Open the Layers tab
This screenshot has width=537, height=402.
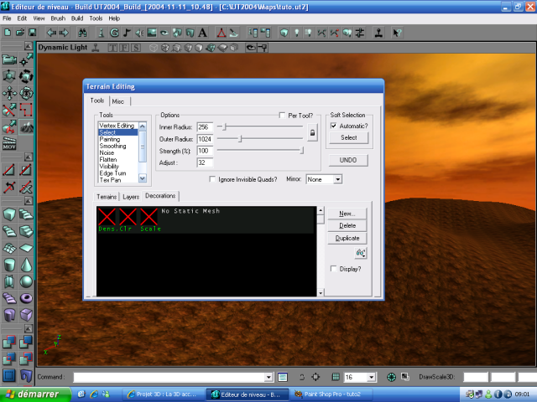131,197
